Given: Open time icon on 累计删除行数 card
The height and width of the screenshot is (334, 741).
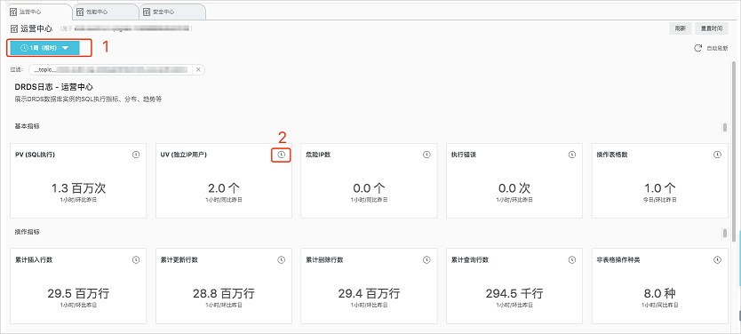Looking at the screenshot, I should point(426,260).
